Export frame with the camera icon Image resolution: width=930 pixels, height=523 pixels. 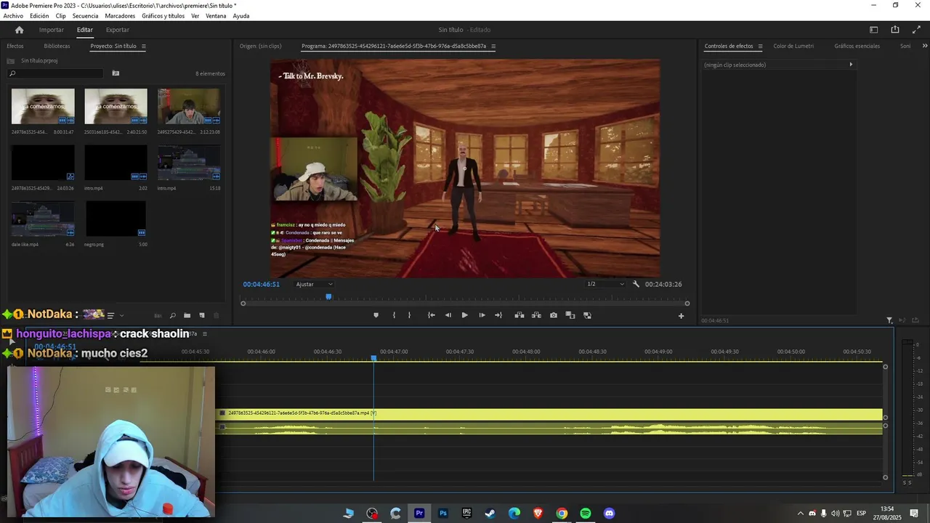[554, 315]
